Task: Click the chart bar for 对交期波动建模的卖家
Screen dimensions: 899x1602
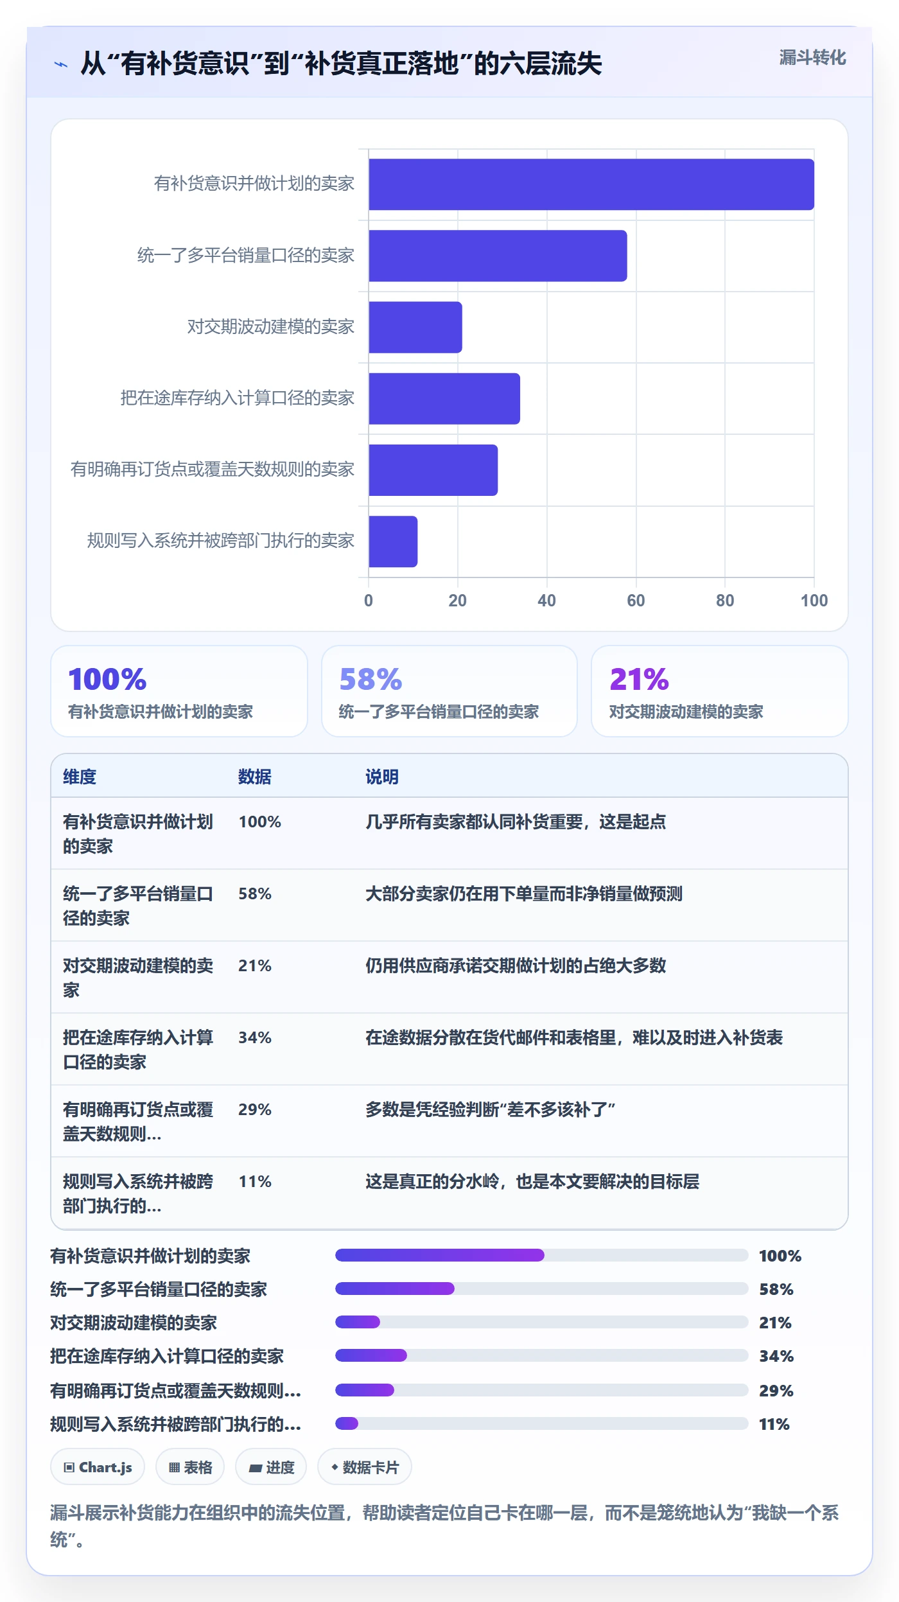Action: tap(415, 327)
